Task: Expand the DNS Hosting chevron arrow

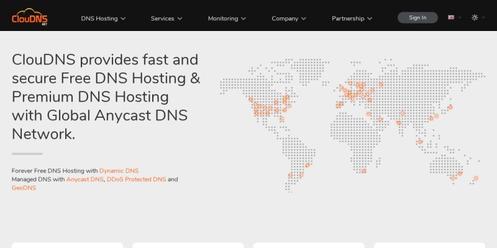Action: point(123,19)
